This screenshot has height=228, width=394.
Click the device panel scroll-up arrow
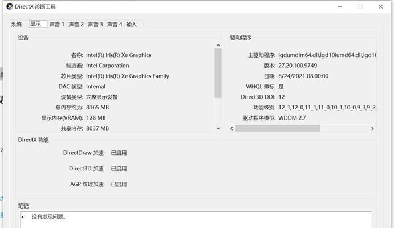pyautogui.click(x=218, y=46)
